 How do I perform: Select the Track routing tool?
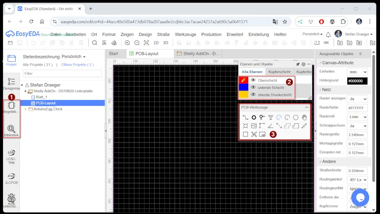point(245,117)
